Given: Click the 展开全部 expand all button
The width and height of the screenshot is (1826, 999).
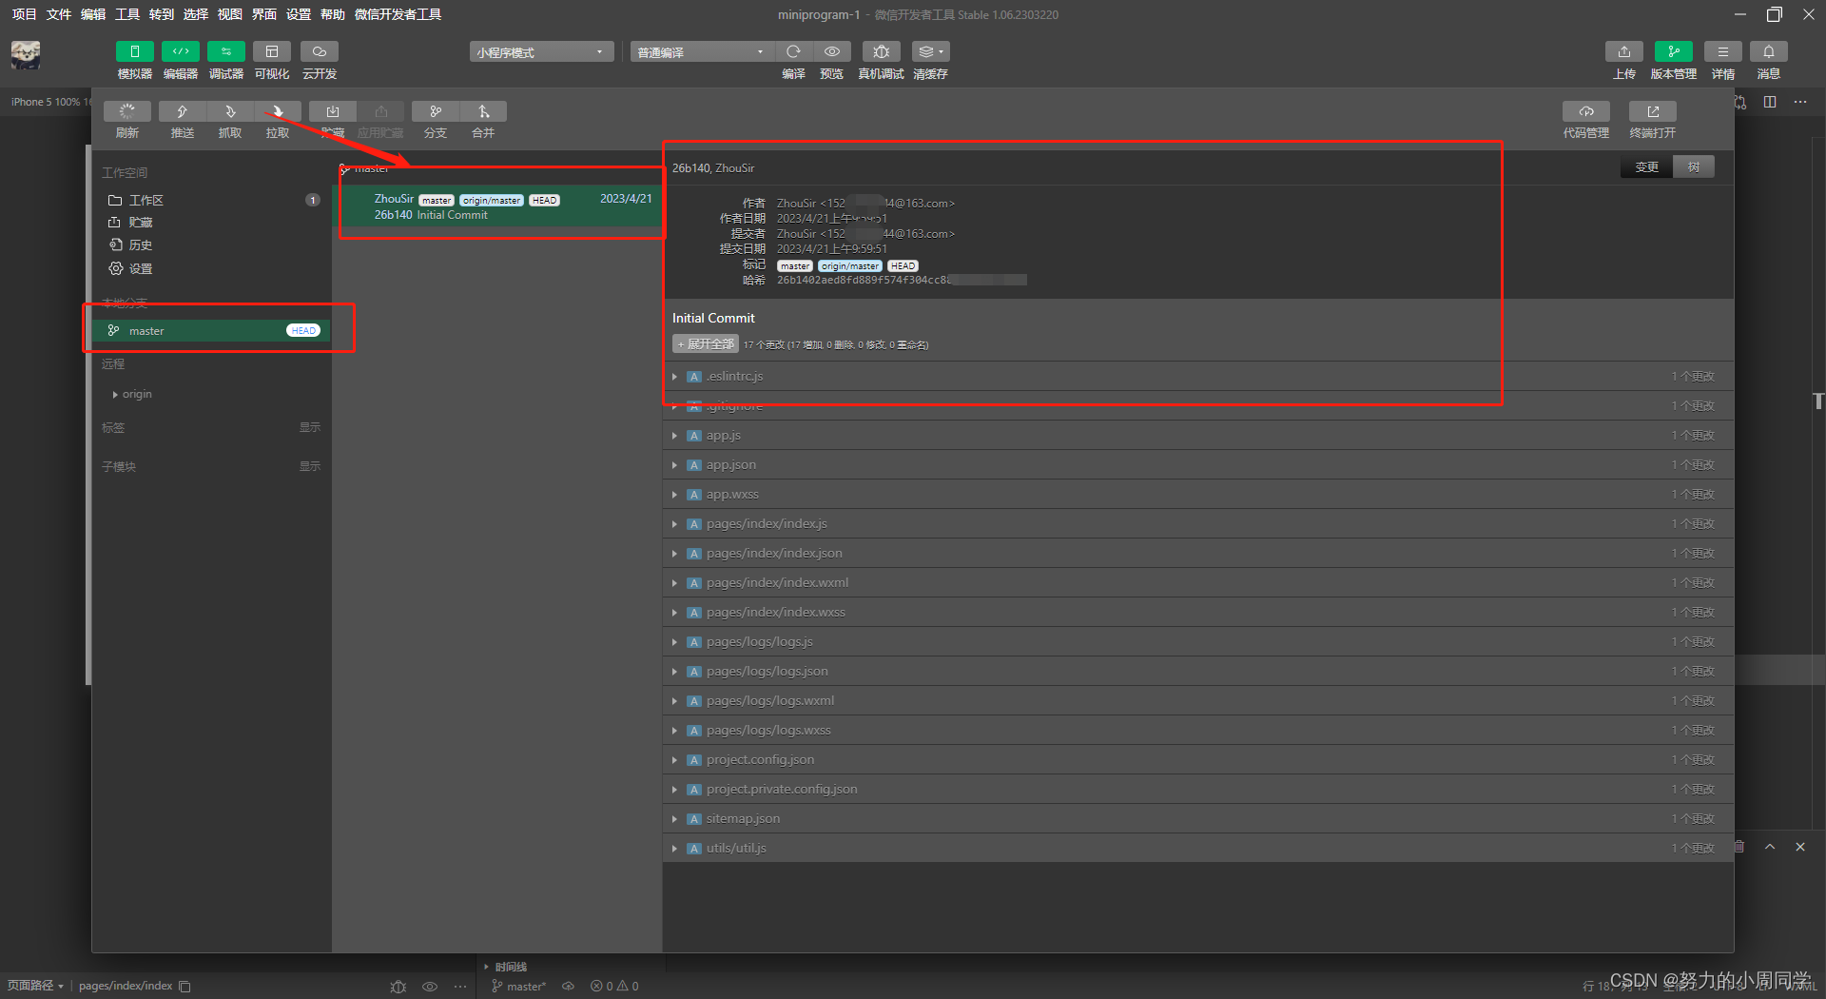Looking at the screenshot, I should coord(706,343).
